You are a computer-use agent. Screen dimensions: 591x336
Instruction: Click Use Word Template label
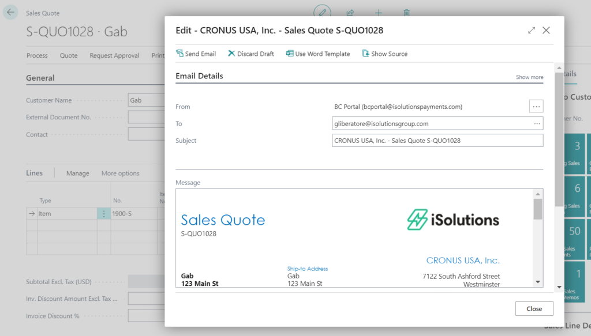click(322, 54)
